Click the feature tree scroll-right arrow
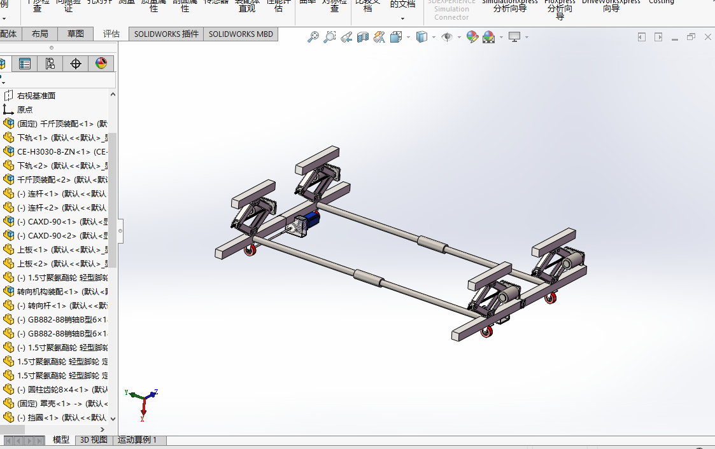This screenshot has width=715, height=449. point(102,429)
